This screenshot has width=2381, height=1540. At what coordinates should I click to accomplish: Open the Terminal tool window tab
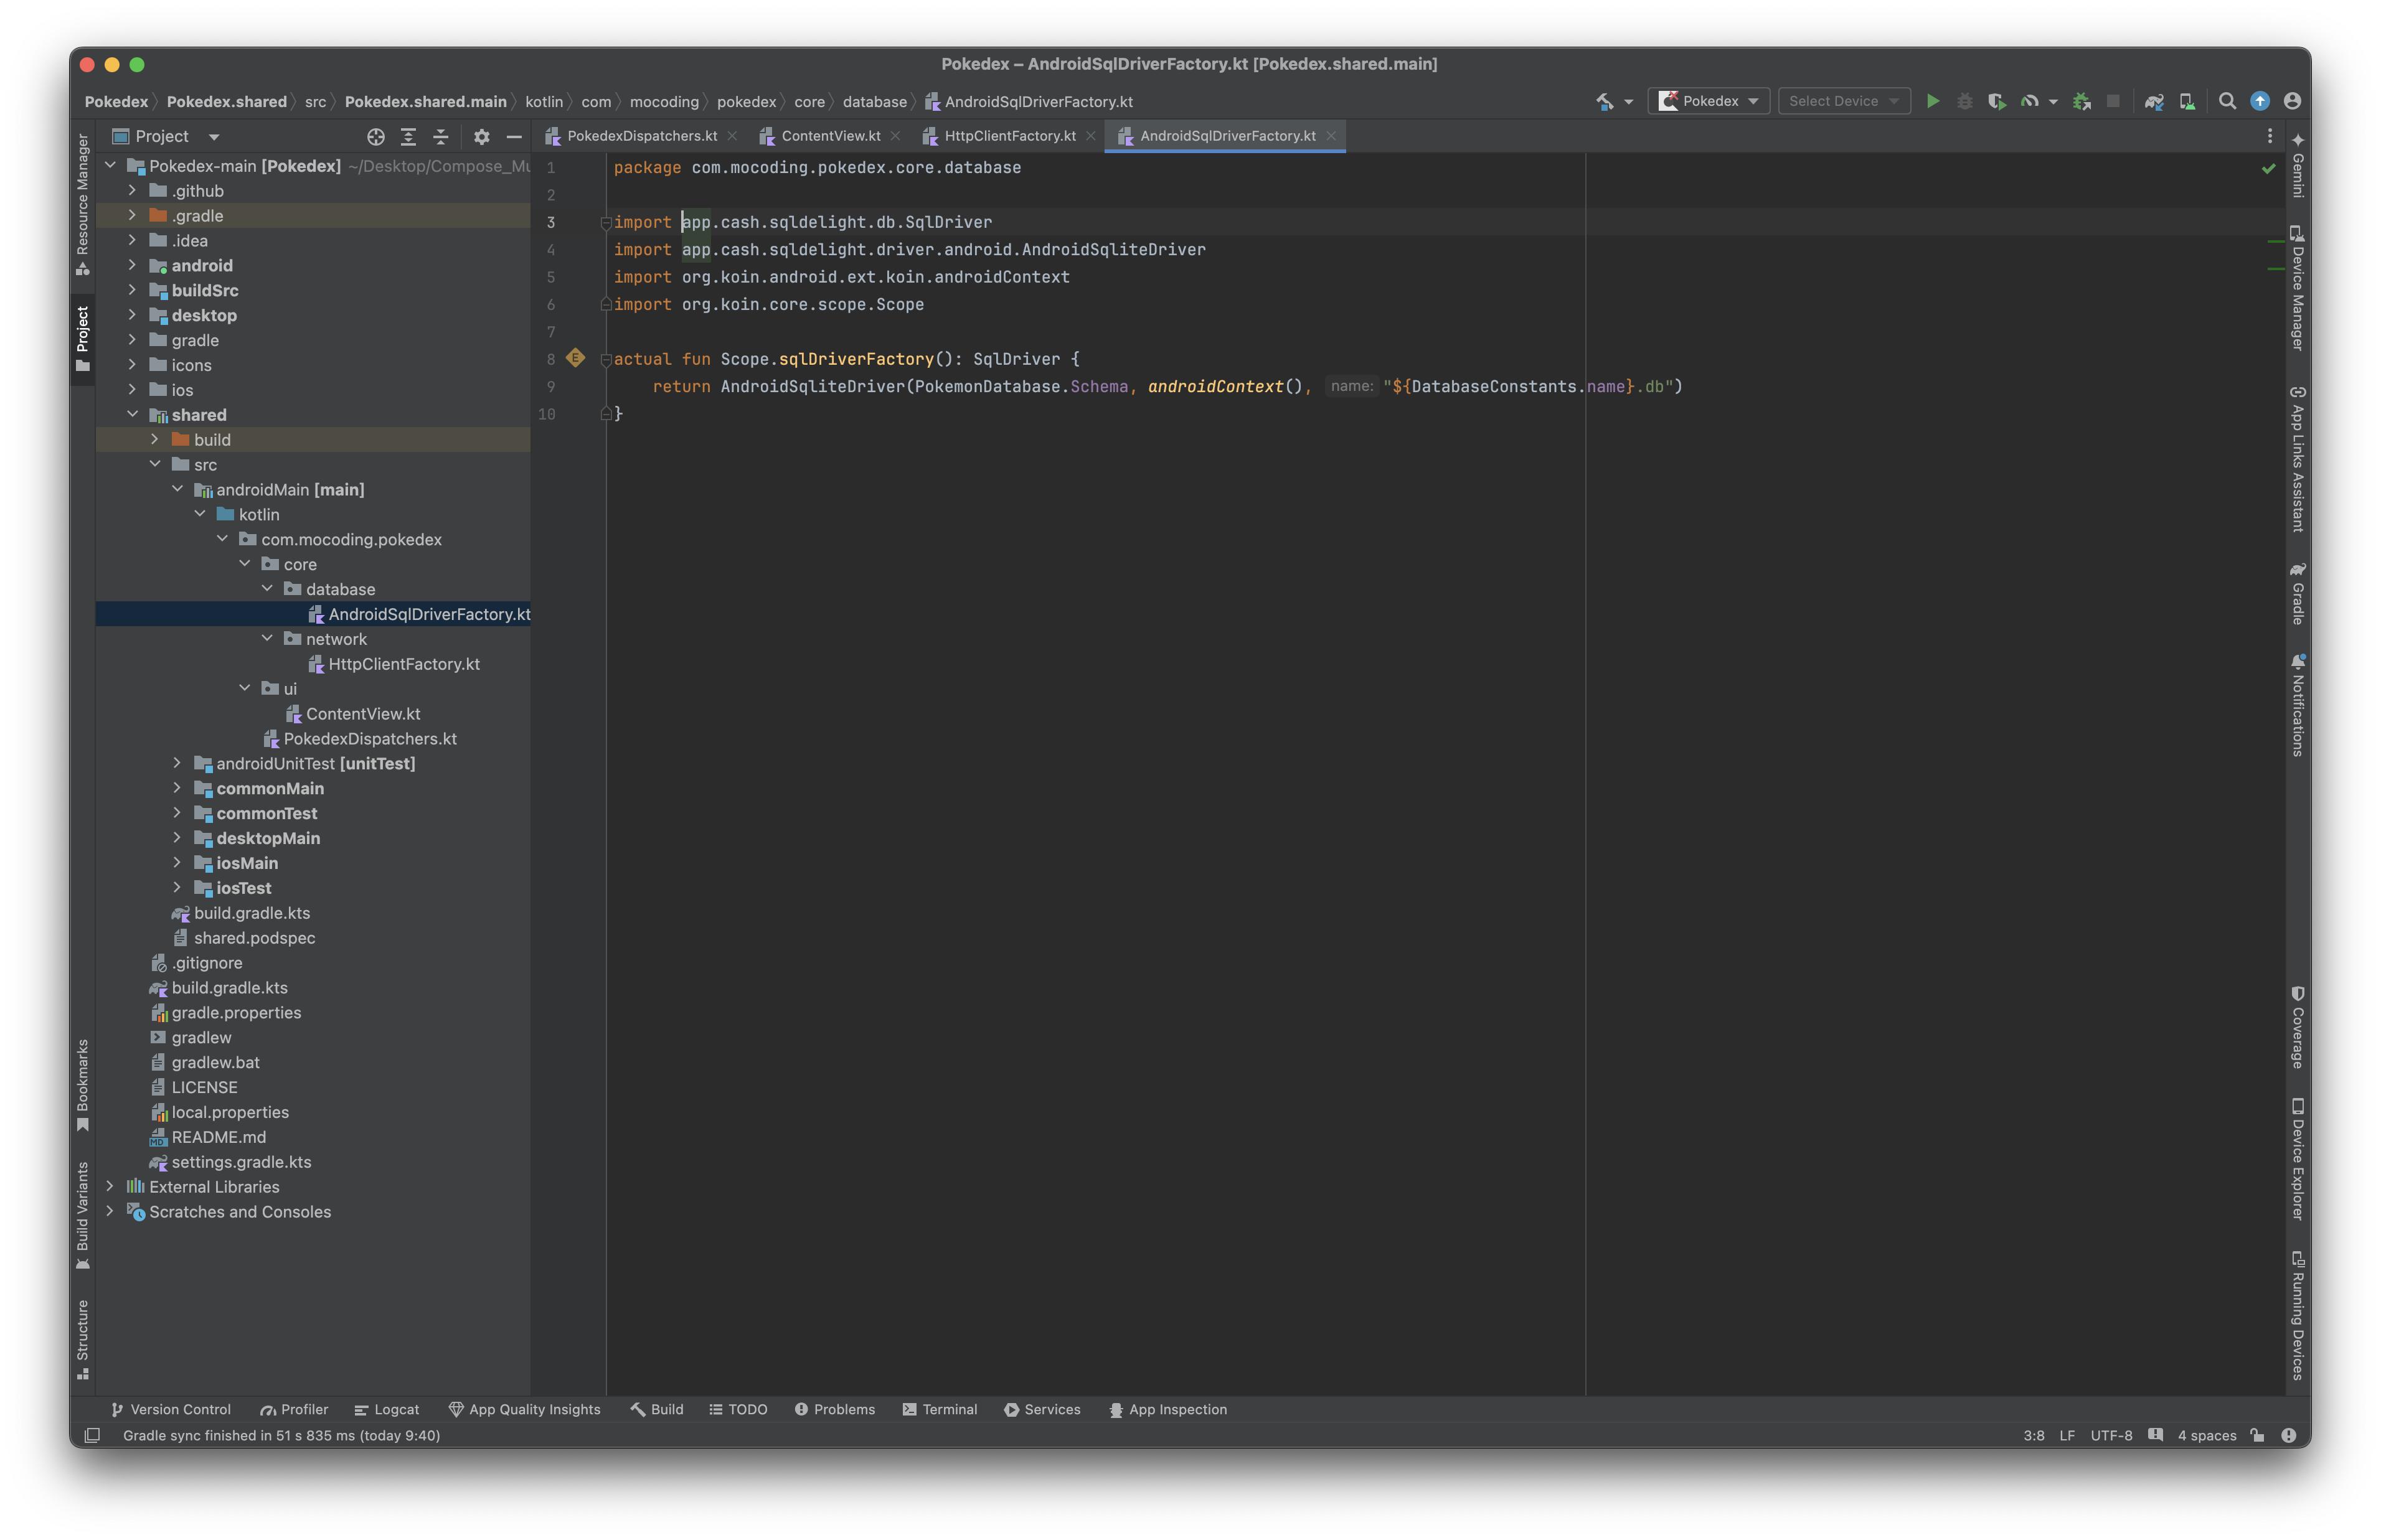pyautogui.click(x=939, y=1409)
